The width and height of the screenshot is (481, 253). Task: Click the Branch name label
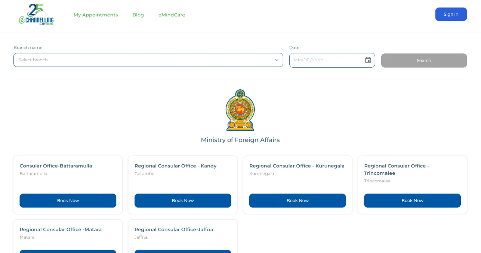[x=28, y=47]
